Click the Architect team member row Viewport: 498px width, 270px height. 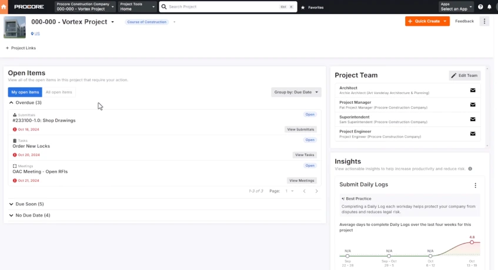click(x=408, y=90)
